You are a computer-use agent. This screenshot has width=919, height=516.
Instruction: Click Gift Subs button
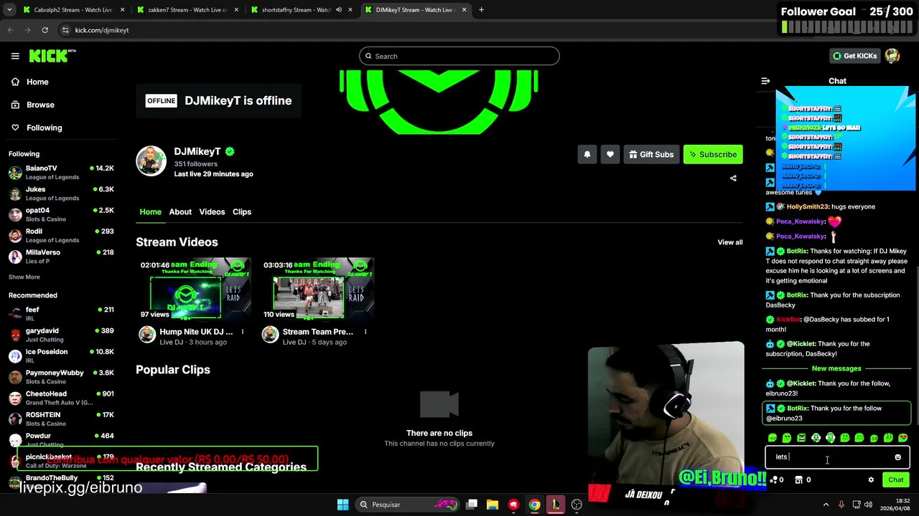click(651, 154)
